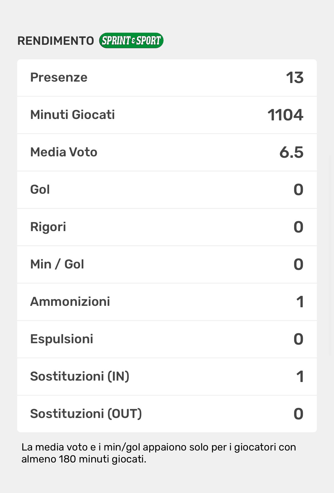Tap the Espulsioni zero value

[298, 339]
